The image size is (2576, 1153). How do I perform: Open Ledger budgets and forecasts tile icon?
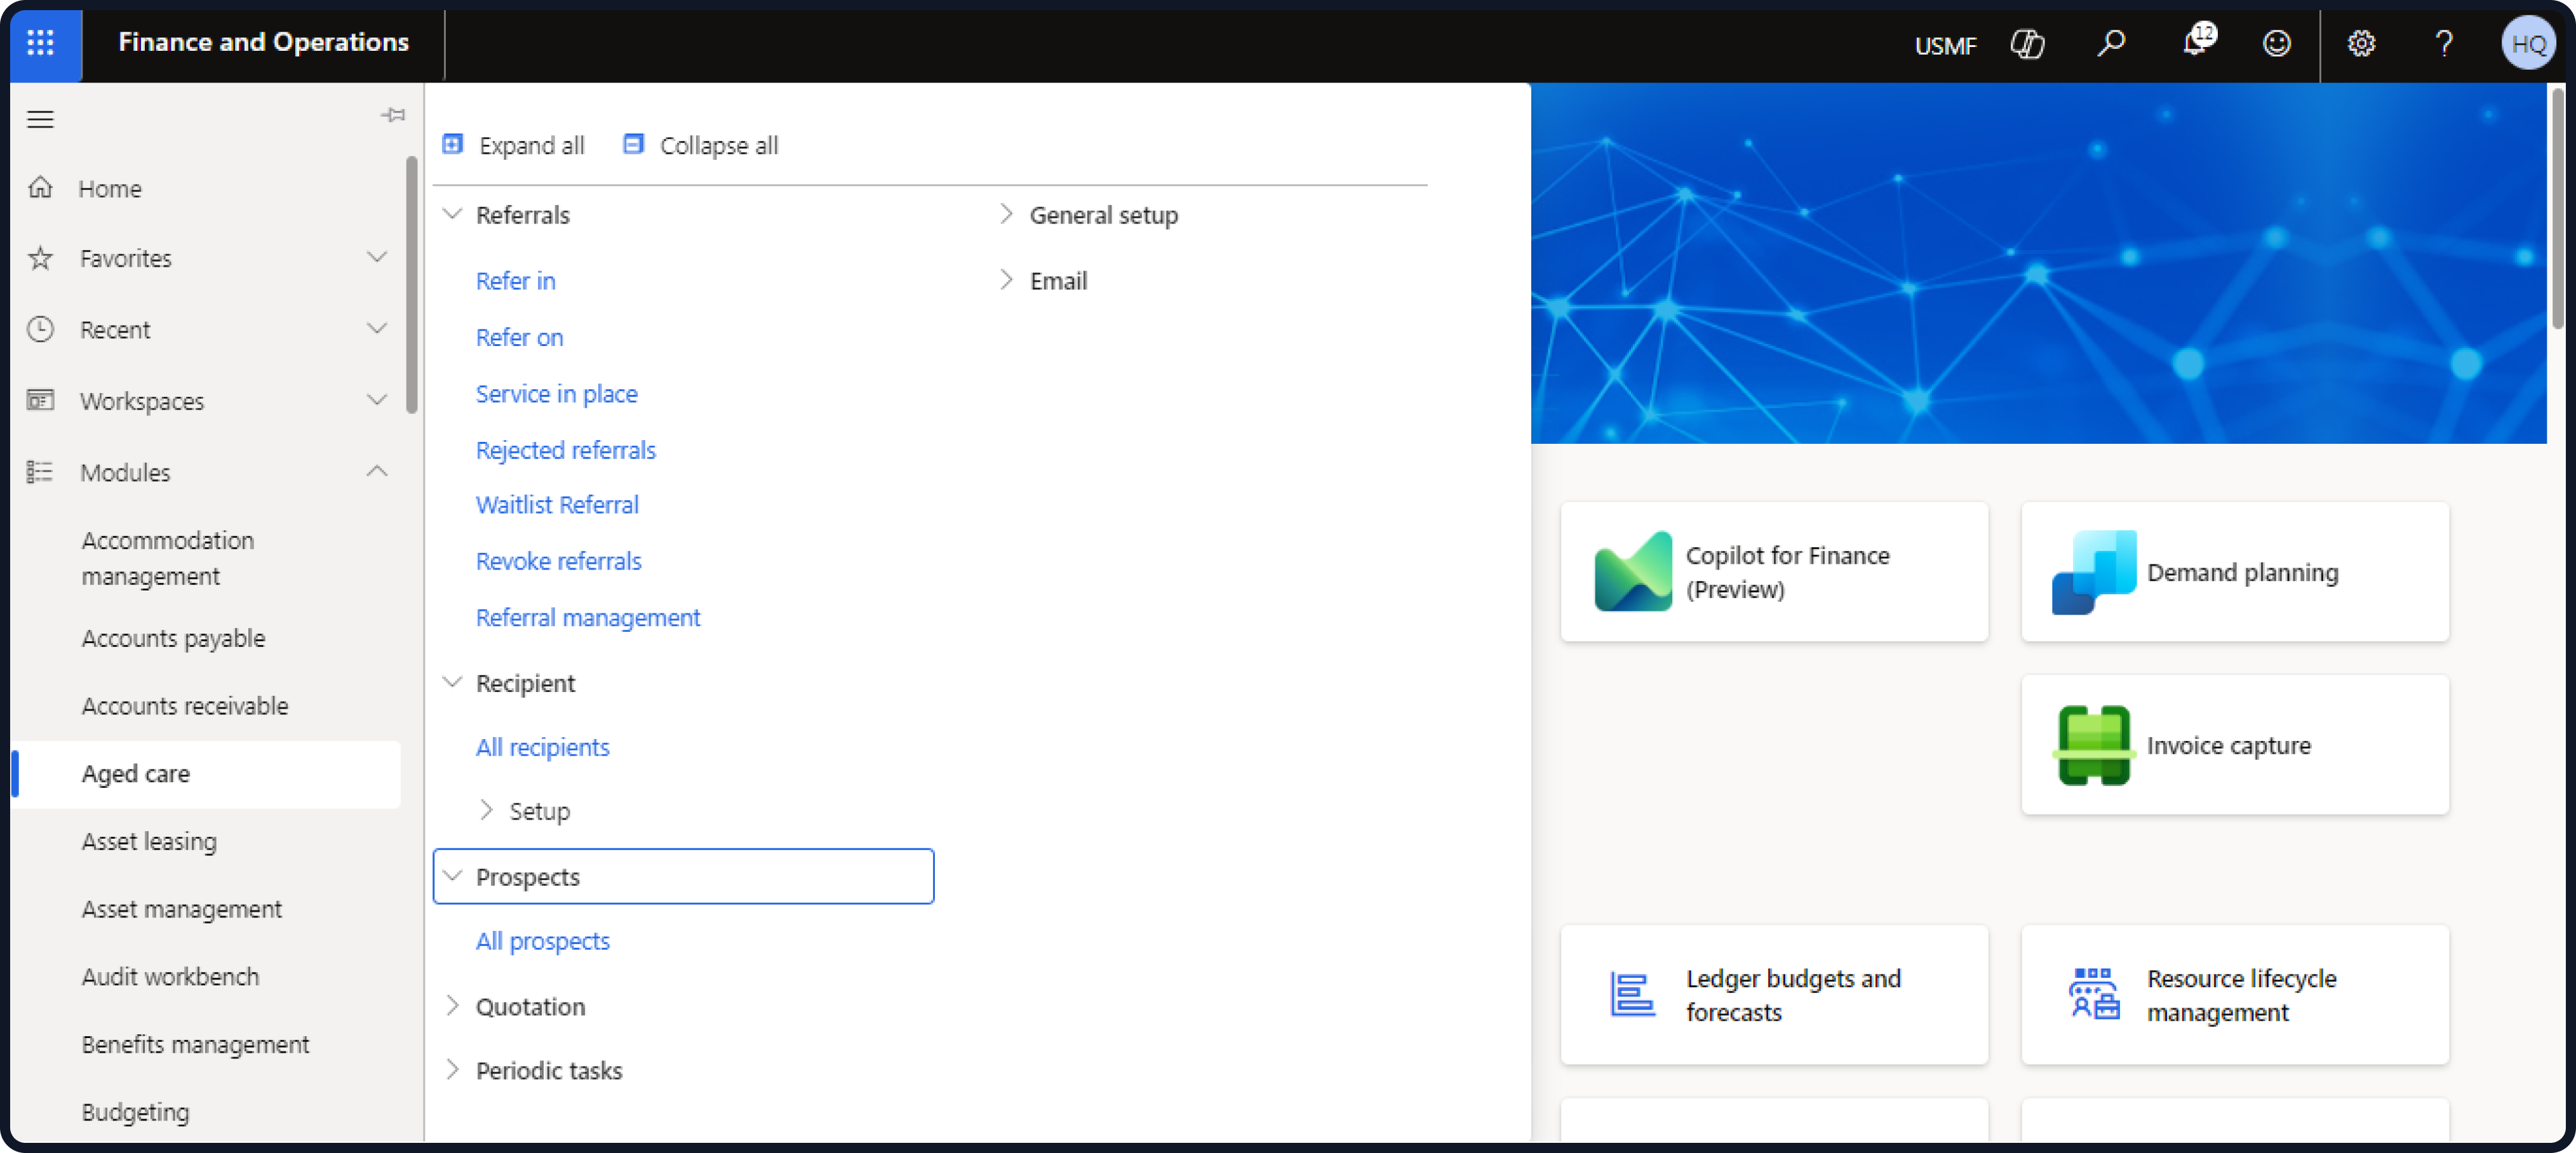(1632, 994)
